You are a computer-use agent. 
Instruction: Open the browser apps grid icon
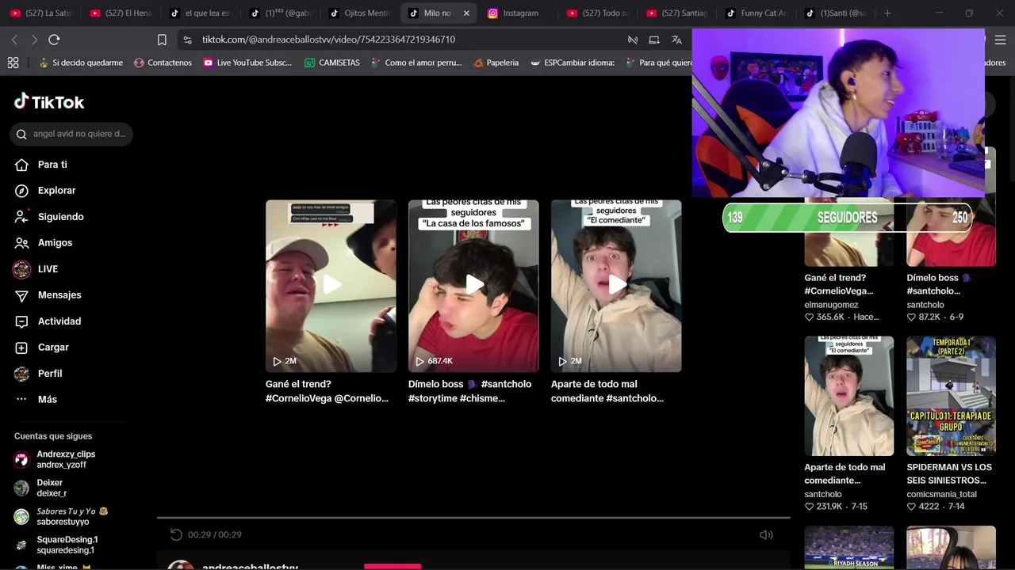[x=13, y=63]
